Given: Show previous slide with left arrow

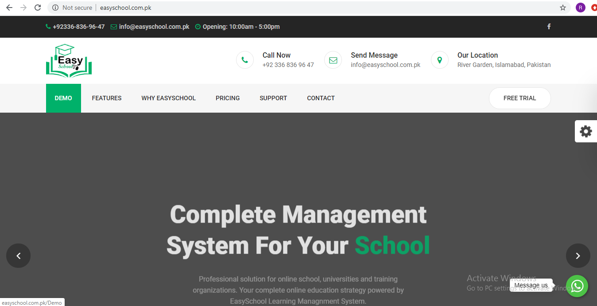Looking at the screenshot, I should pos(18,256).
